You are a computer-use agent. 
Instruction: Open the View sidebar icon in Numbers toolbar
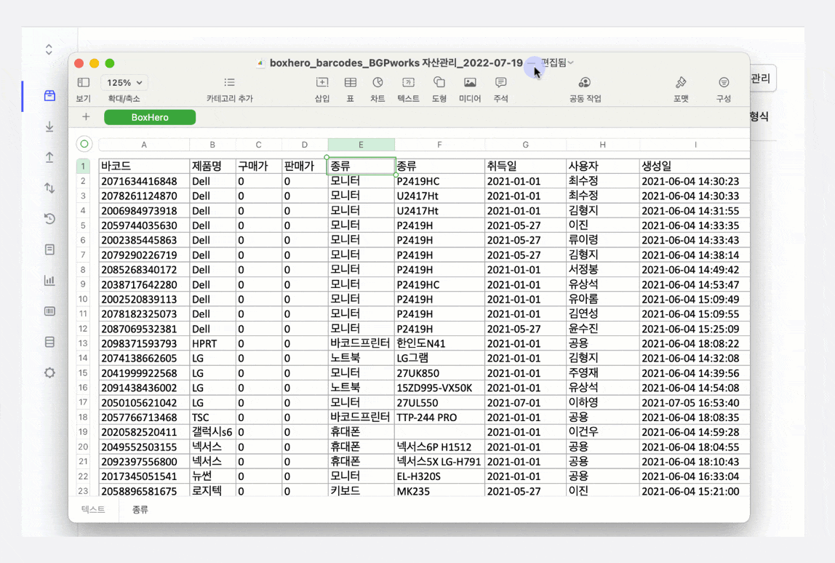coord(84,83)
